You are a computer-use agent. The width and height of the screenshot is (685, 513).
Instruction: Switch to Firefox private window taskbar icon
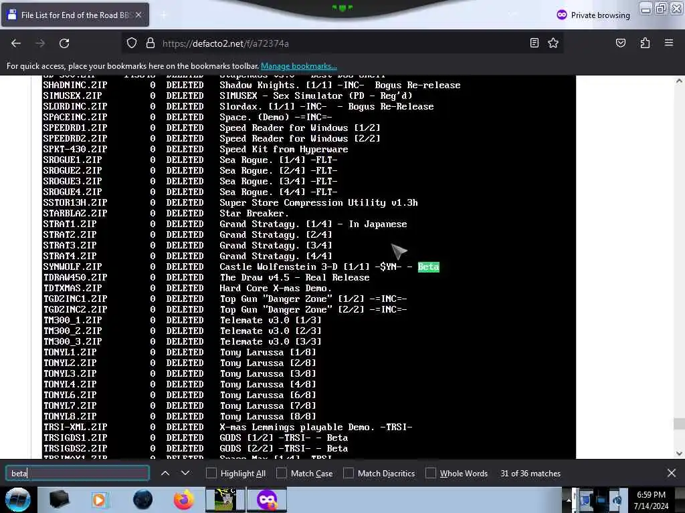tap(267, 500)
